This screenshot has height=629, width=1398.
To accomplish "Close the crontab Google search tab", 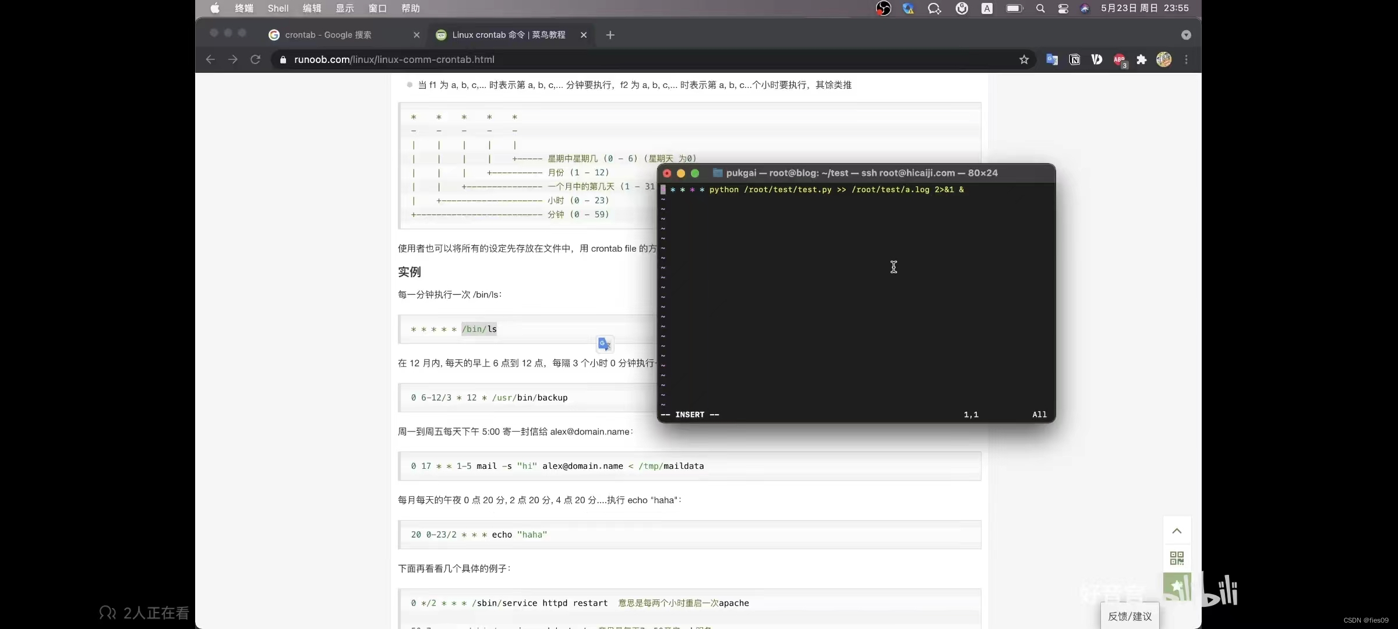I will click(x=416, y=35).
